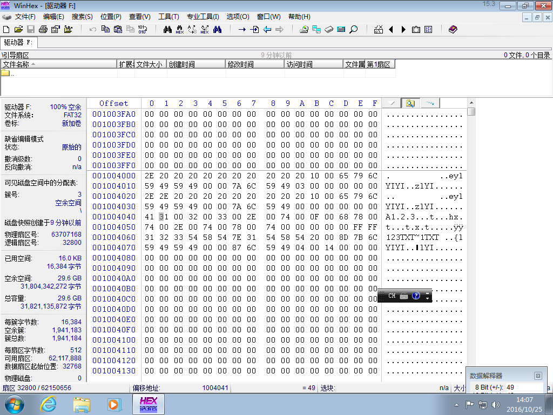Click the Go To Sector icon
The image size is (553, 415).
(x=254, y=29)
